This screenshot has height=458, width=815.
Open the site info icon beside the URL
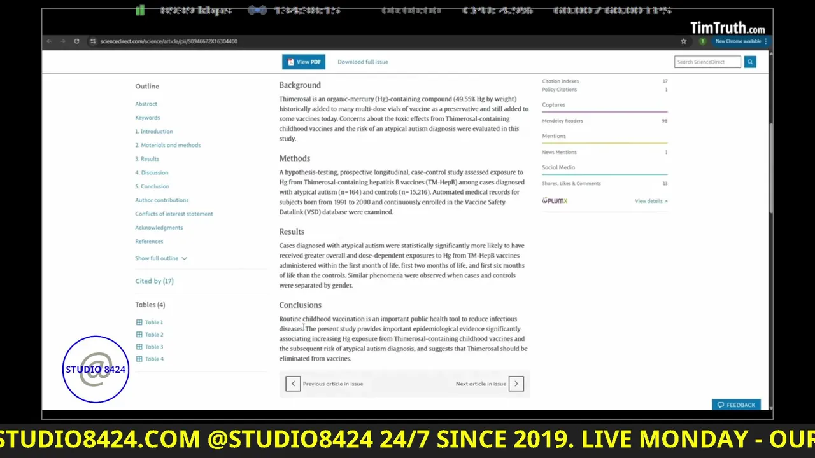[x=93, y=41]
